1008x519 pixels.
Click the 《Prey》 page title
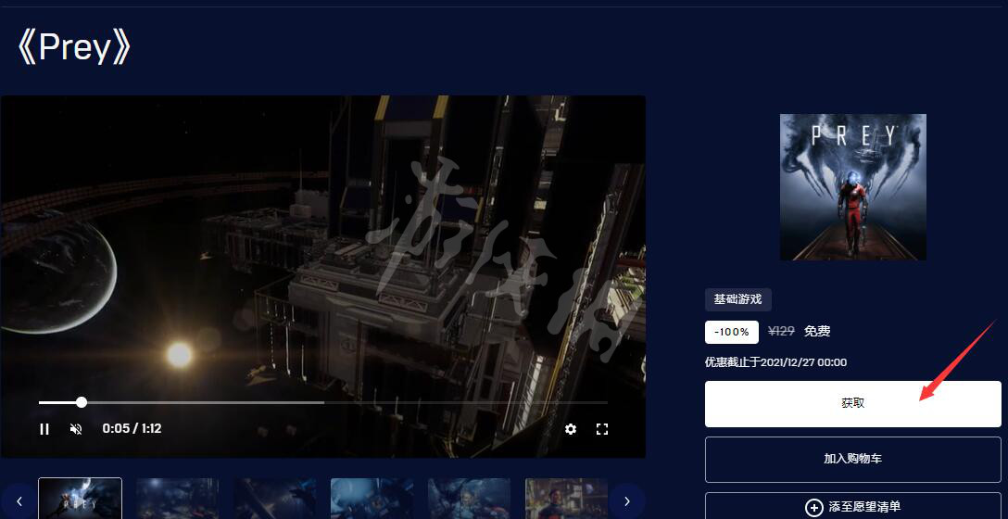pyautogui.click(x=74, y=47)
